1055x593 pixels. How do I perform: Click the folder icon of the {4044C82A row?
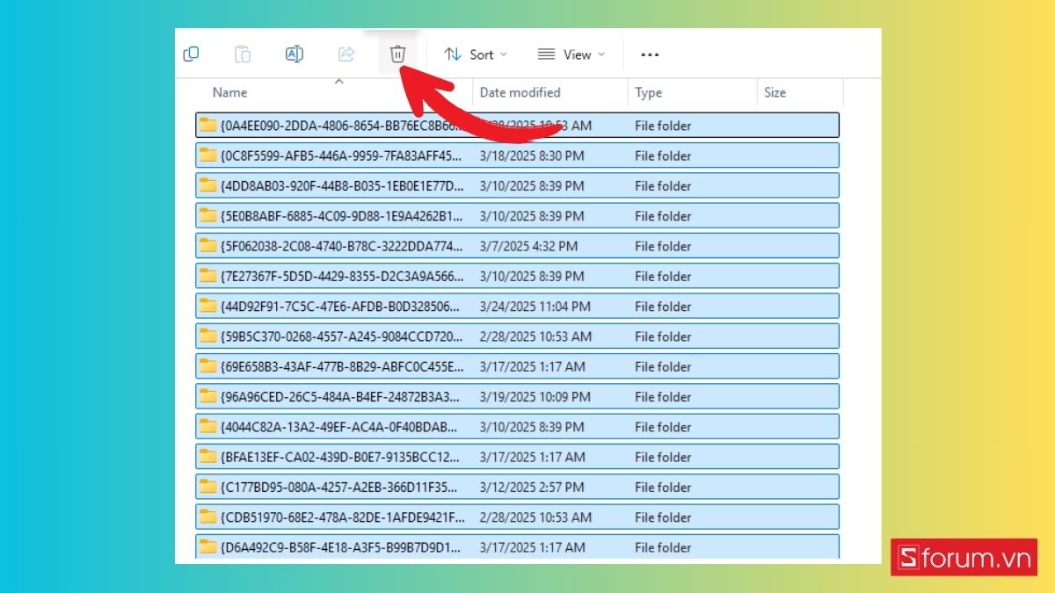(207, 425)
